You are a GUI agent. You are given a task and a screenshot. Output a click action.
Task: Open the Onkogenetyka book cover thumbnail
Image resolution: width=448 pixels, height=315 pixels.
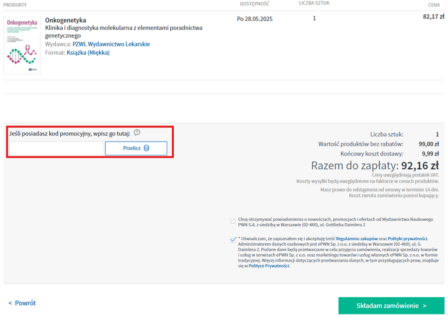pos(22,45)
